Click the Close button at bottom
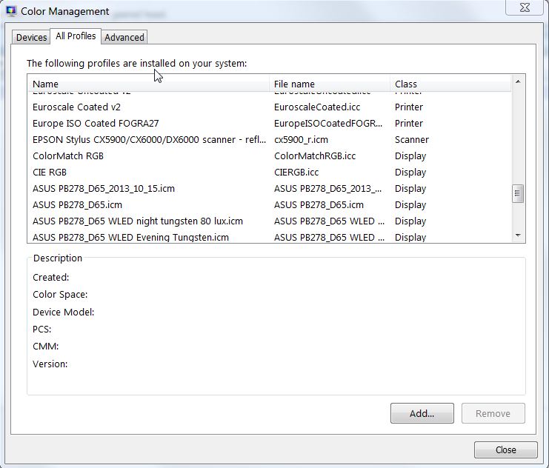549x468 pixels. click(505, 449)
